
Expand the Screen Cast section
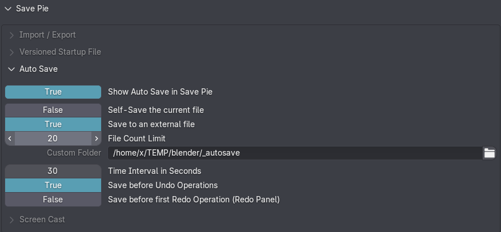pyautogui.click(x=11, y=219)
